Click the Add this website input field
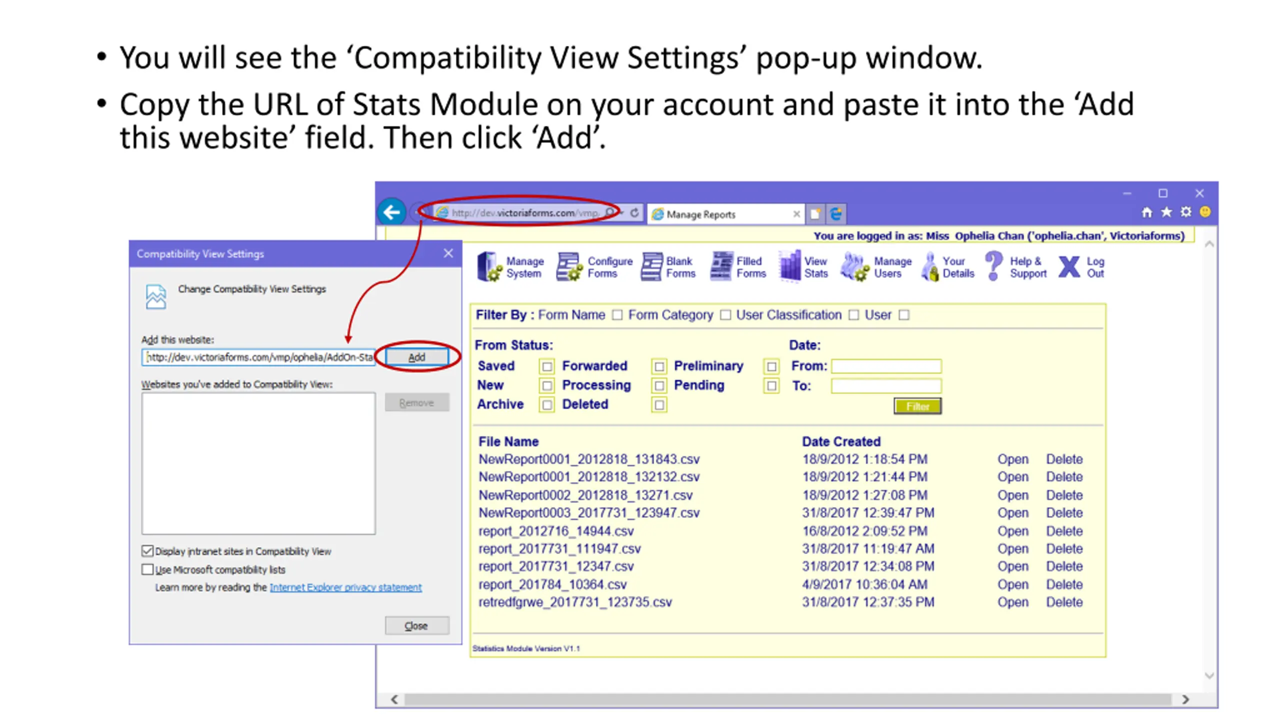The image size is (1280, 720). (x=258, y=357)
